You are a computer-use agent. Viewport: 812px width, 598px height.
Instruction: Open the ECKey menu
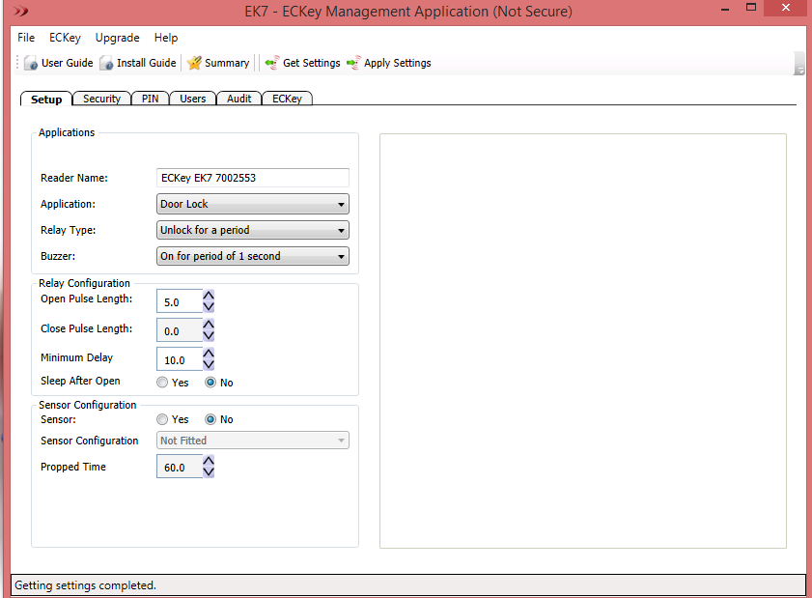[65, 38]
